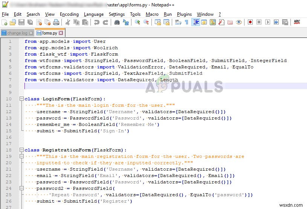The width and height of the screenshot is (307, 209).
Task: Click the ABC spell check icon
Action: point(297,22)
